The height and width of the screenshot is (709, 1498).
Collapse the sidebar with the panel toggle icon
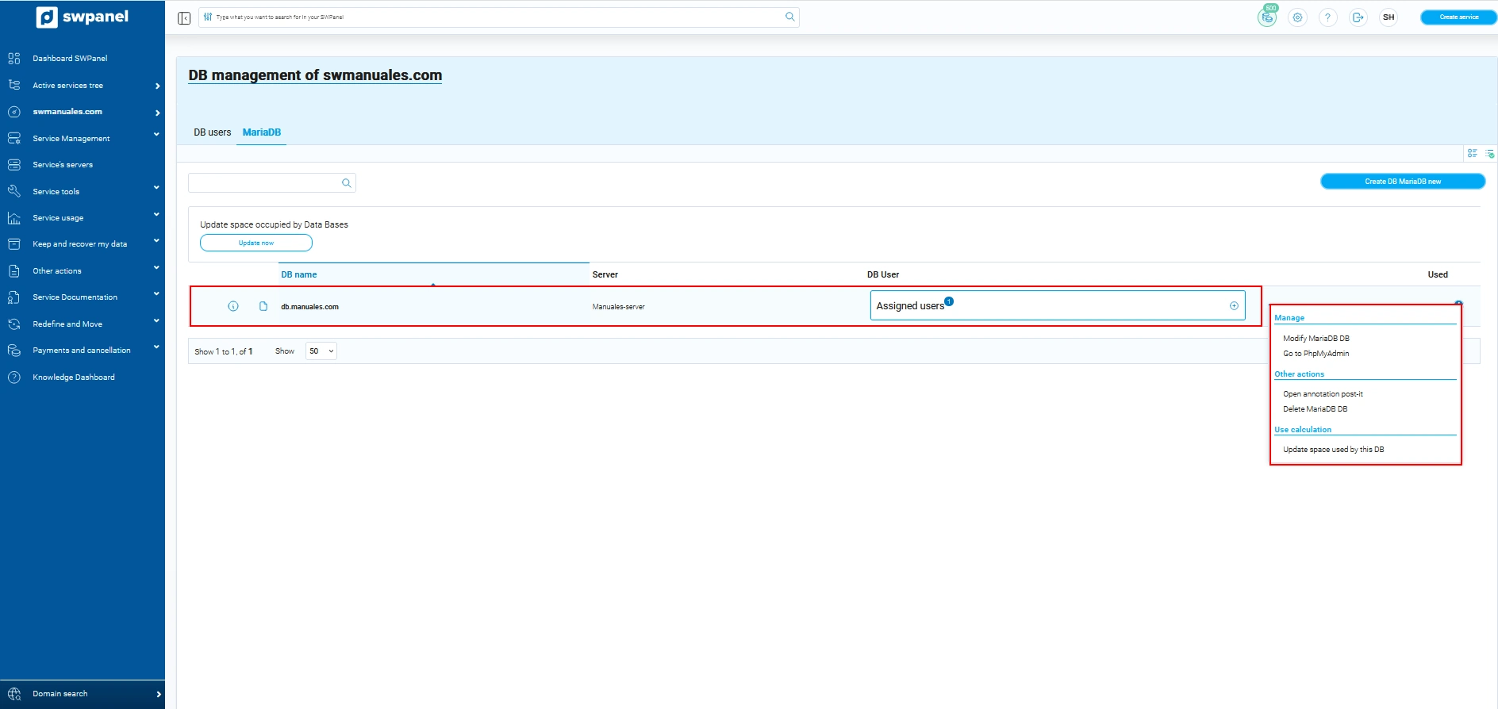[x=184, y=17]
